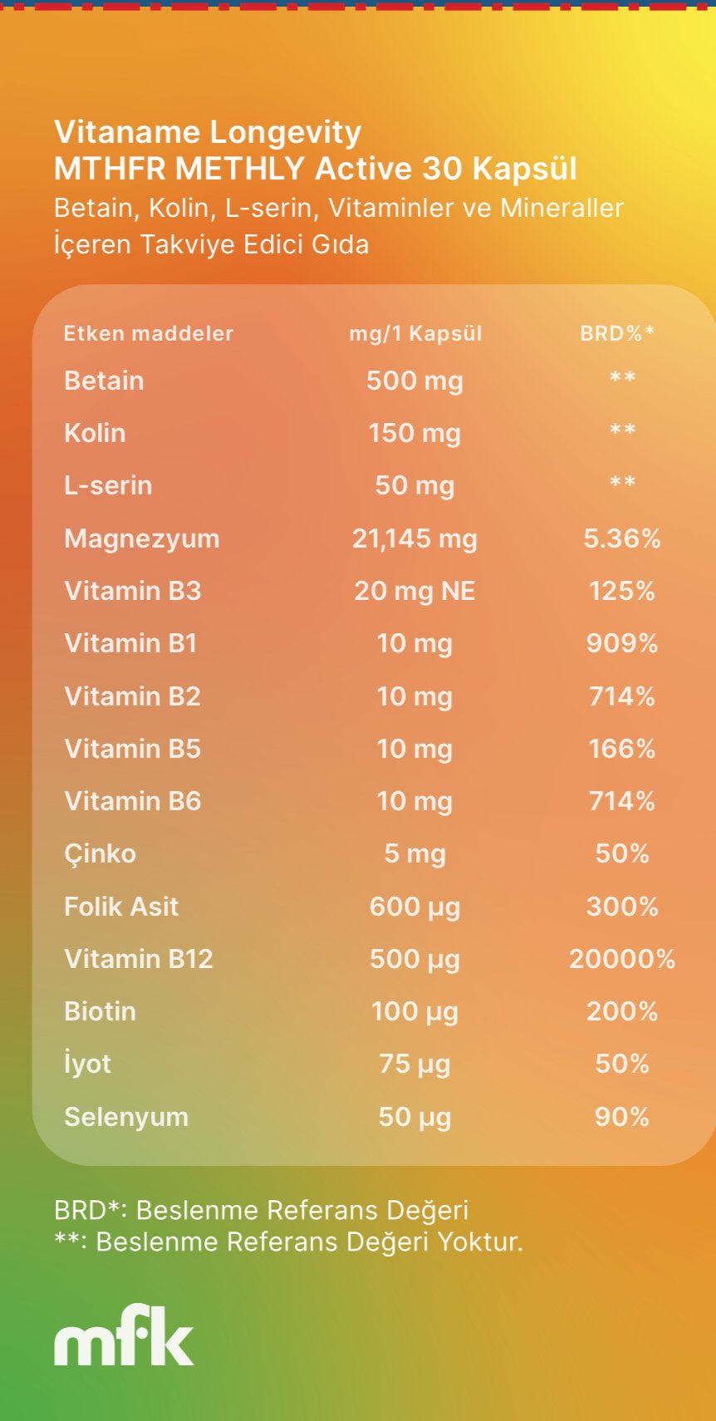Click the 20000% Vitamin B12 percentage

[x=621, y=959]
